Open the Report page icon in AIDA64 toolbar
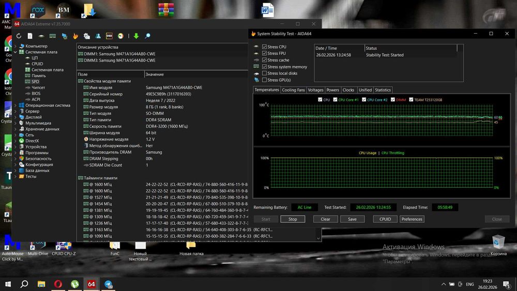The height and width of the screenshot is (291, 517). [30, 36]
